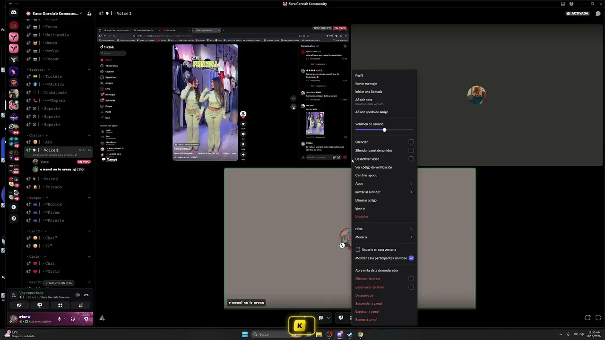Tick the Silenciar panel de sonidos checkbox
Viewport: 605px width, 340px height.
tap(411, 150)
